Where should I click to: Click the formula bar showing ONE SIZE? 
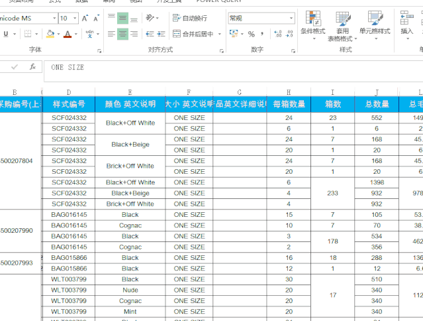pos(234,71)
